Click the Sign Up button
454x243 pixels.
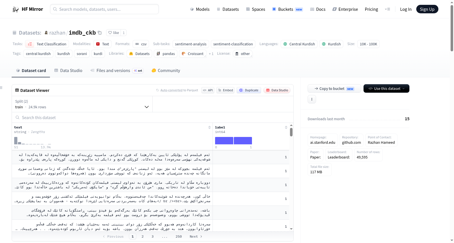[427, 9]
